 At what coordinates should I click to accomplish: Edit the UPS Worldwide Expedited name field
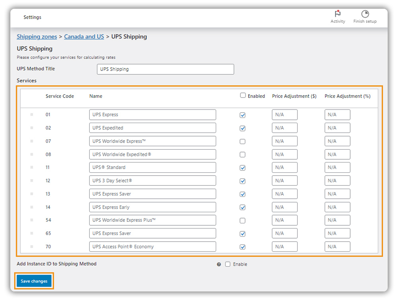point(152,154)
